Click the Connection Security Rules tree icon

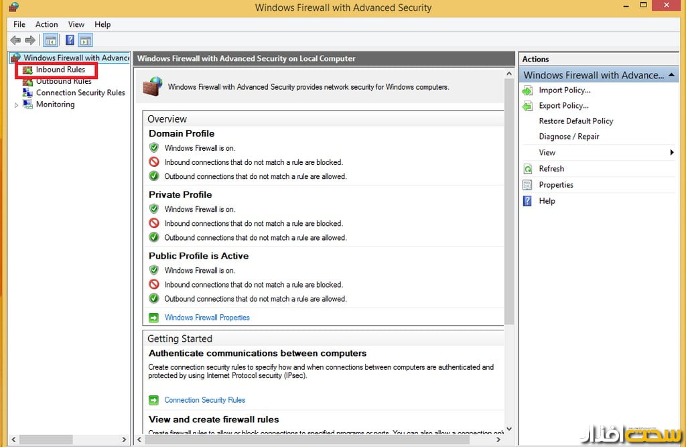27,92
